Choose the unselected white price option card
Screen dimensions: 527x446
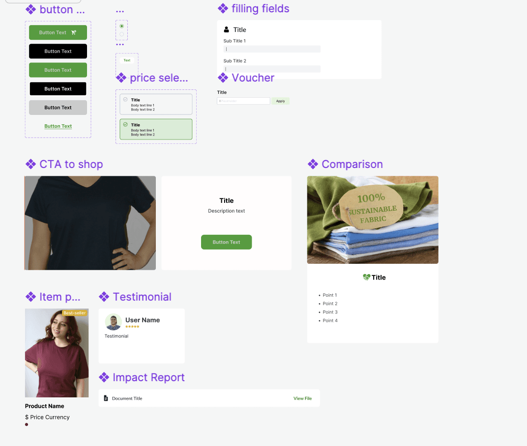[156, 105]
